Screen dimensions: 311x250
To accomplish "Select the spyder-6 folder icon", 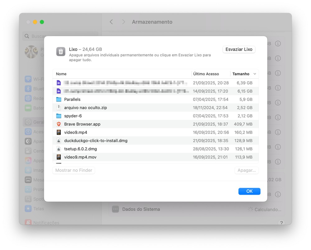I will (59, 116).
